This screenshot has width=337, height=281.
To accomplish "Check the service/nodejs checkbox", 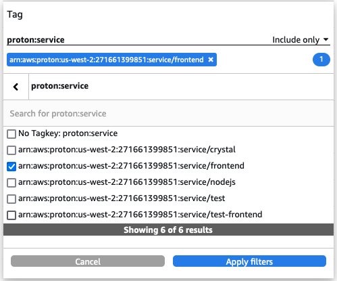I will pyautogui.click(x=11, y=183).
